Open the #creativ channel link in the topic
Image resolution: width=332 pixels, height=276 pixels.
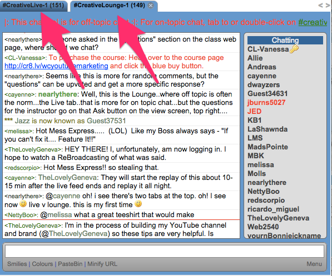coord(313,22)
